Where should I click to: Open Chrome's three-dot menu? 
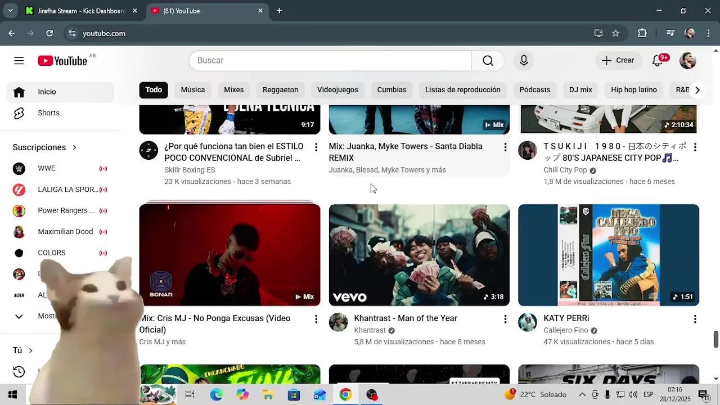click(708, 33)
